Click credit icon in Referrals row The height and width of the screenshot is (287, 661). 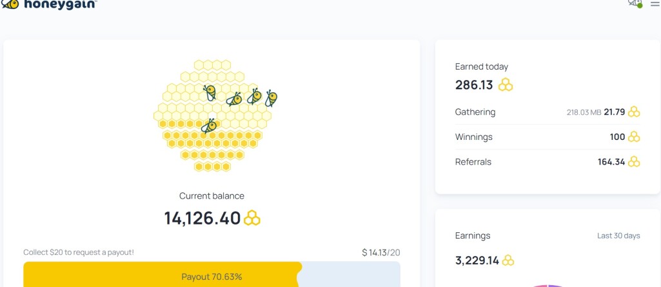(634, 162)
